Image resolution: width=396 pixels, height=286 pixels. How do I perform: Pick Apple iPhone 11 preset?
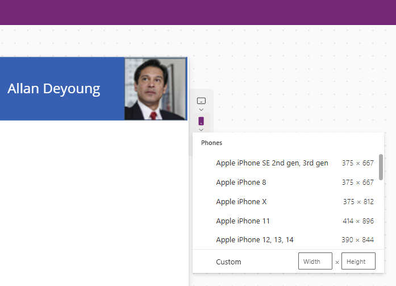(288, 221)
